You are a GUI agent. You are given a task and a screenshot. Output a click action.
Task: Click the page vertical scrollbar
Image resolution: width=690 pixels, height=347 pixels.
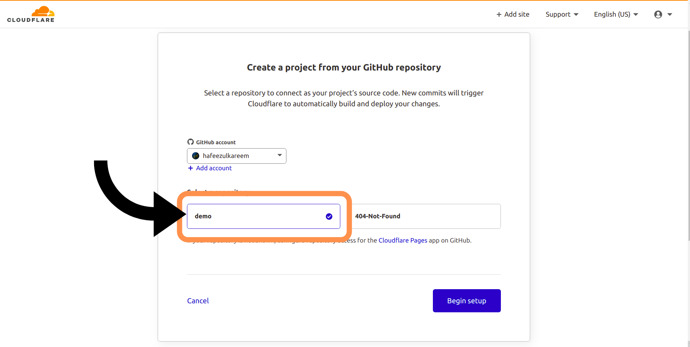click(689, 136)
